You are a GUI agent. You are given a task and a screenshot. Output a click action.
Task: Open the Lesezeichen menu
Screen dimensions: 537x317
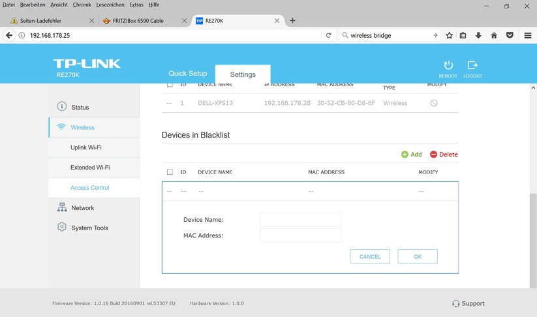pyautogui.click(x=110, y=5)
